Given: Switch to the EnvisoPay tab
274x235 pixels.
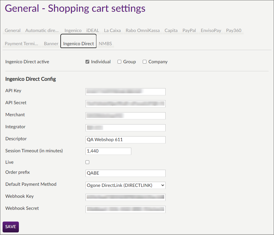Looking at the screenshot, I should (x=211, y=30).
